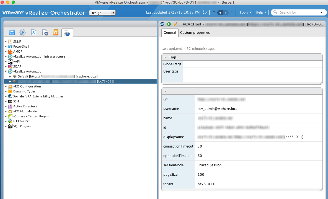Select the Default [vsphere.local] host item
328x199 pixels.
pos(58,76)
